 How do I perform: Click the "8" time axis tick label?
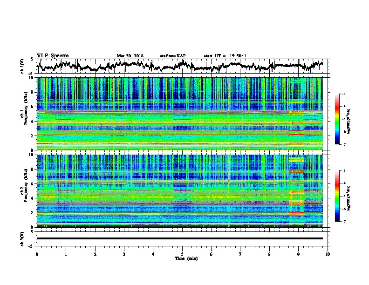pyautogui.click(x=269, y=254)
